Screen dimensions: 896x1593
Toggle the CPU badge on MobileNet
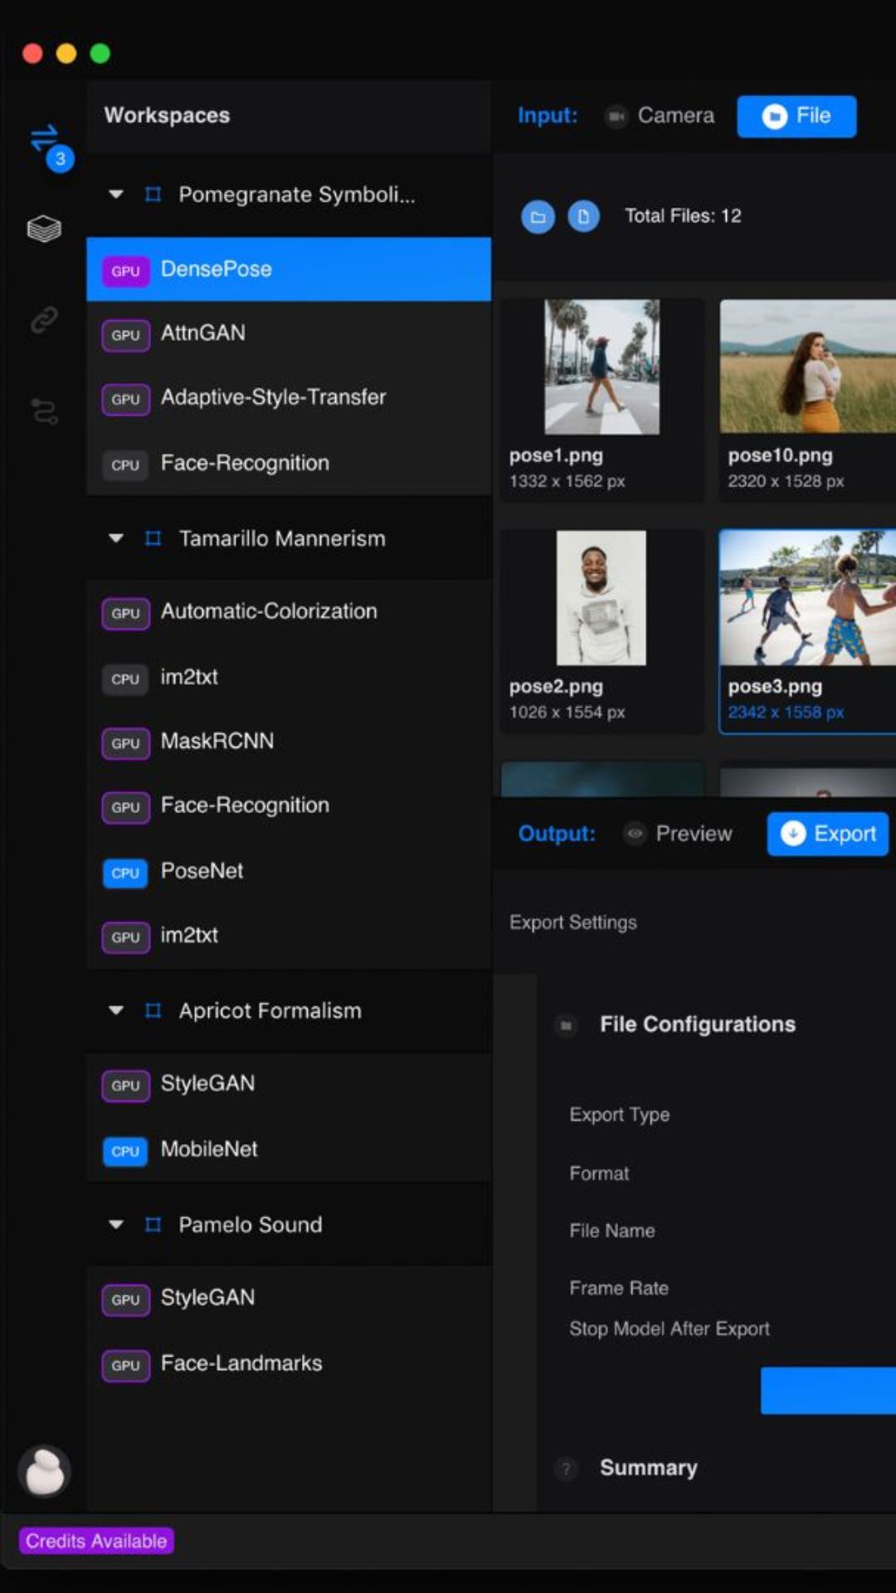125,1152
